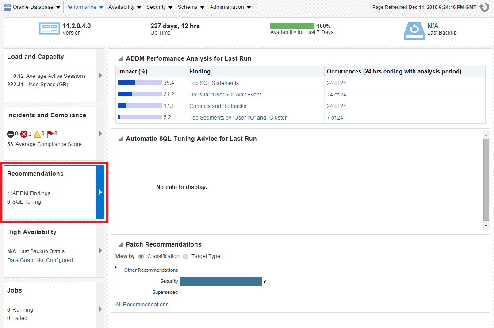Click the Security patch recommendations bar
Viewport: 494px width, 328px height.
click(x=221, y=282)
